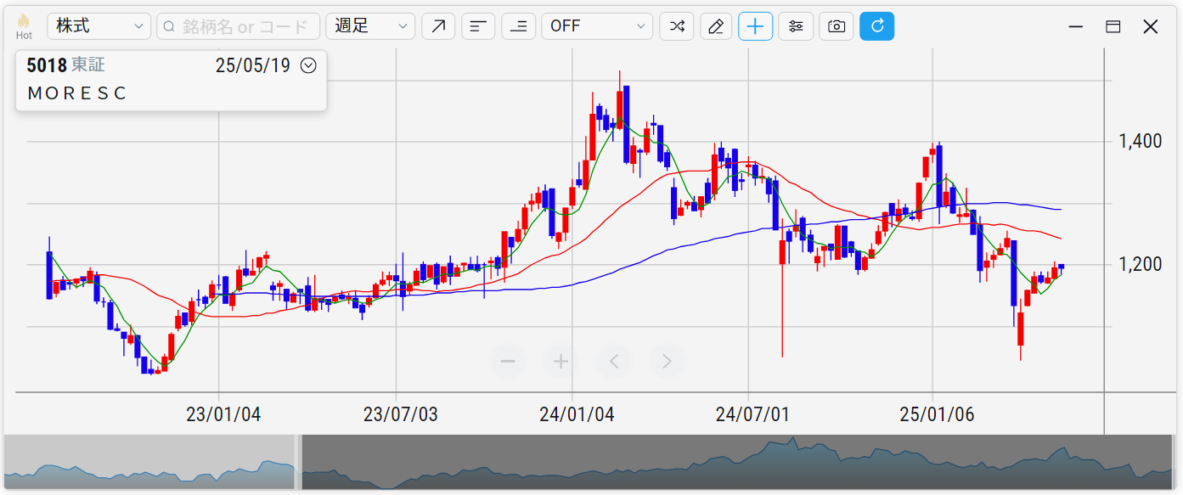Screen dimensions: 1183x495
Task: Expand the 5018 MORESC info panel chevron
Action: tap(308, 65)
